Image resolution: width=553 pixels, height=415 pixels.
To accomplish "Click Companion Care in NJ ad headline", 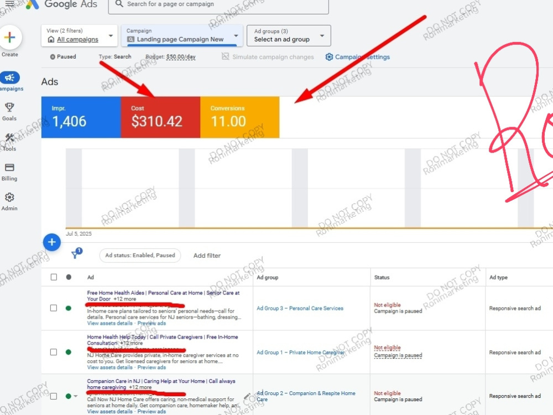I will tap(161, 384).
